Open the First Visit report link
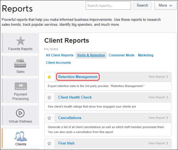 tap(67, 143)
